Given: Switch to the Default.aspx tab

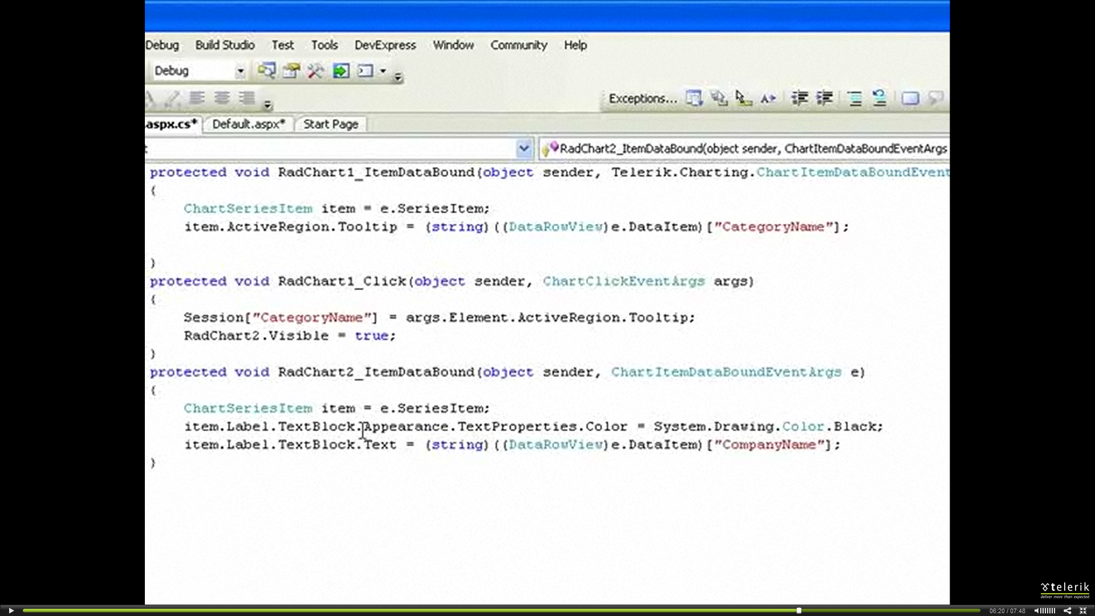Looking at the screenshot, I should 248,124.
